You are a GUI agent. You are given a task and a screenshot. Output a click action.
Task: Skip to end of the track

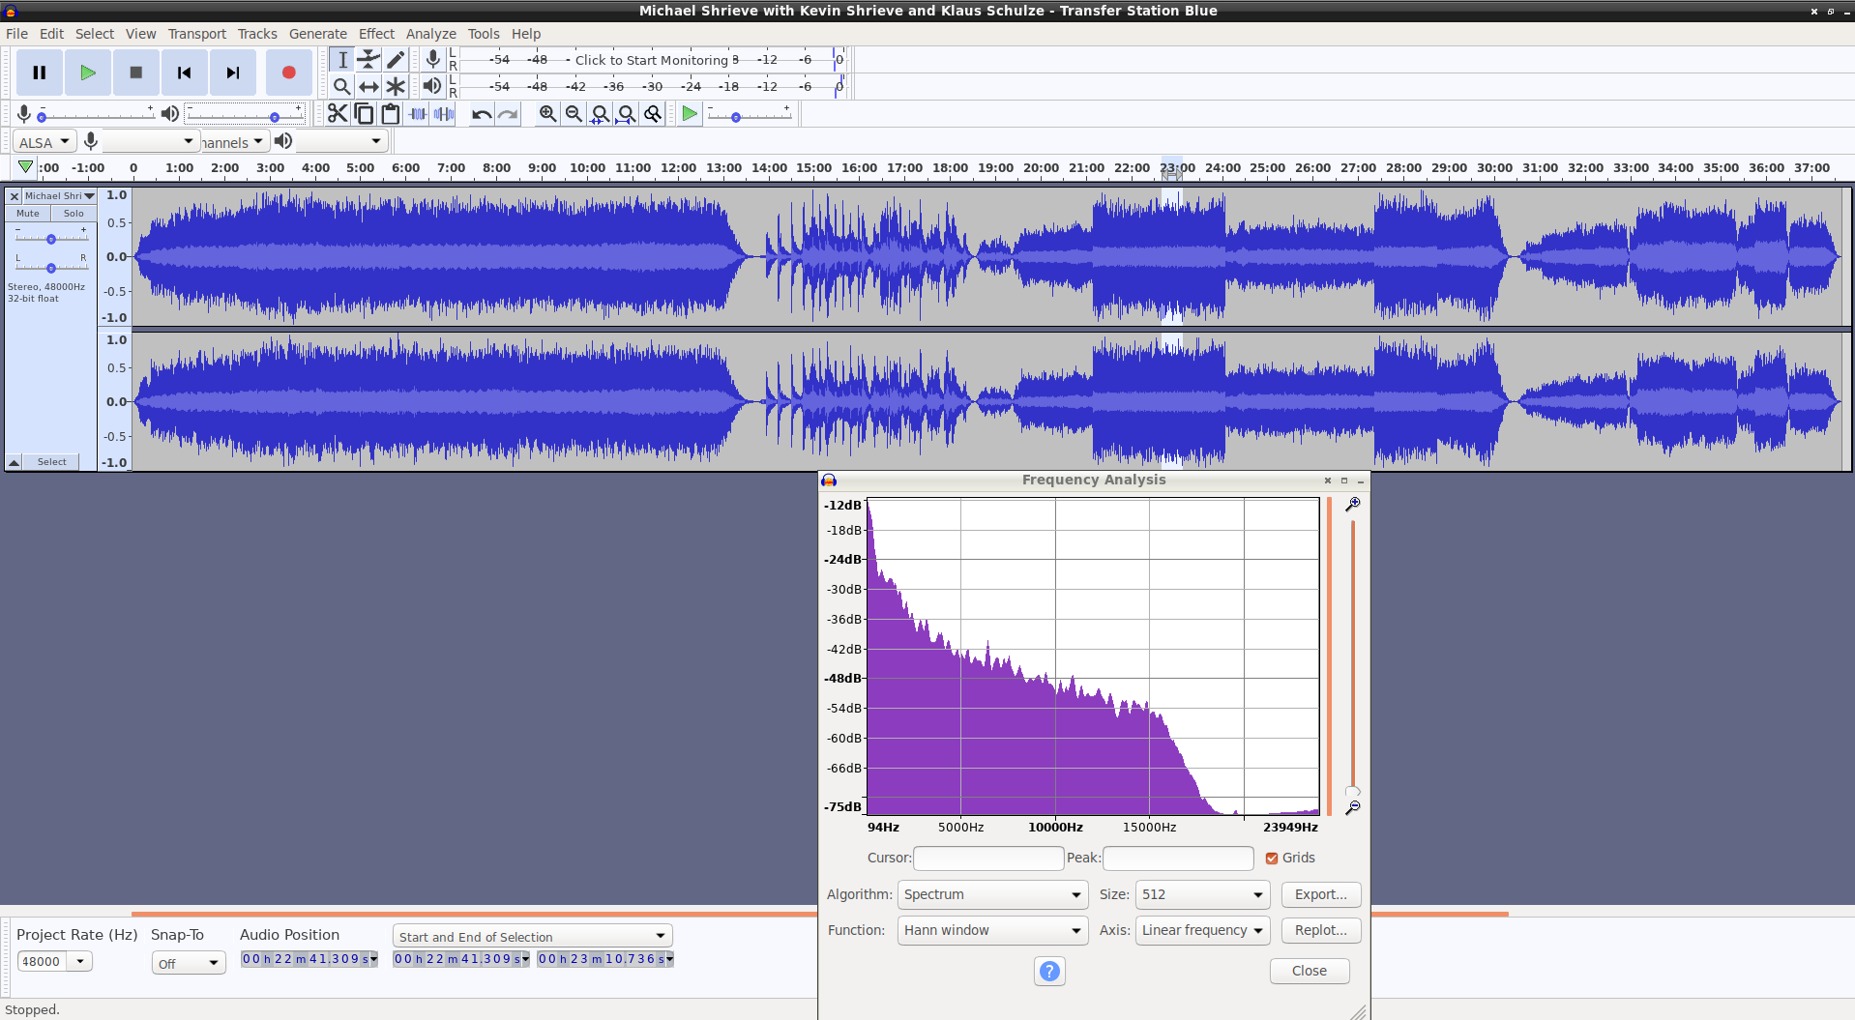(233, 73)
